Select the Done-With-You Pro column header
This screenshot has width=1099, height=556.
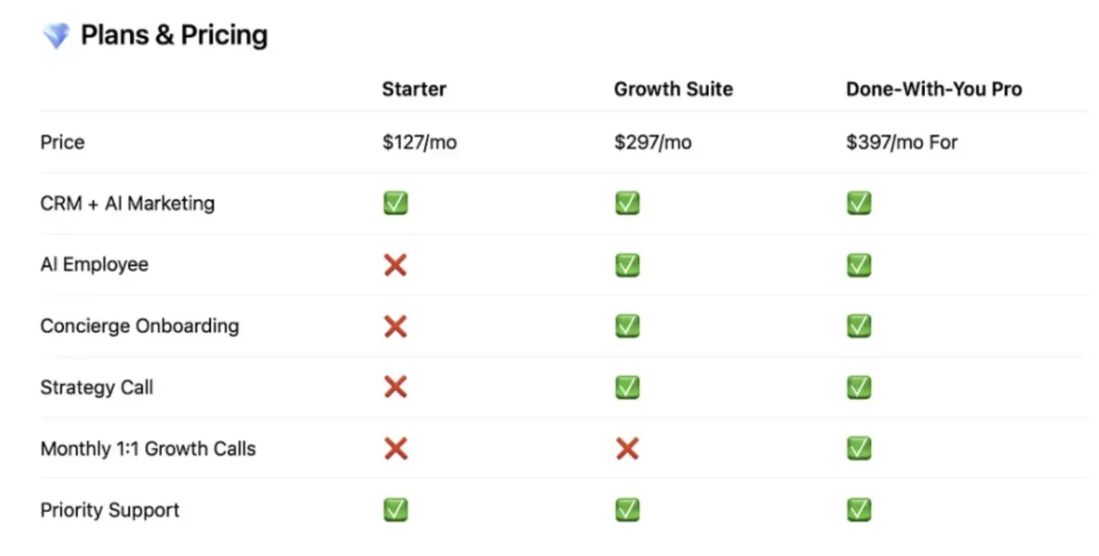[934, 89]
